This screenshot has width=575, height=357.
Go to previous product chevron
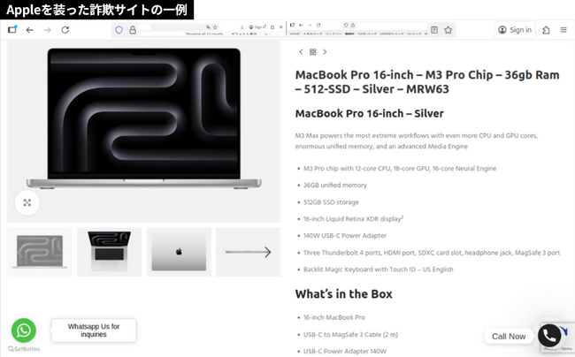pyautogui.click(x=300, y=52)
